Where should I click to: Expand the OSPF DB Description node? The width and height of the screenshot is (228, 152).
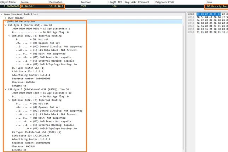(6, 22)
